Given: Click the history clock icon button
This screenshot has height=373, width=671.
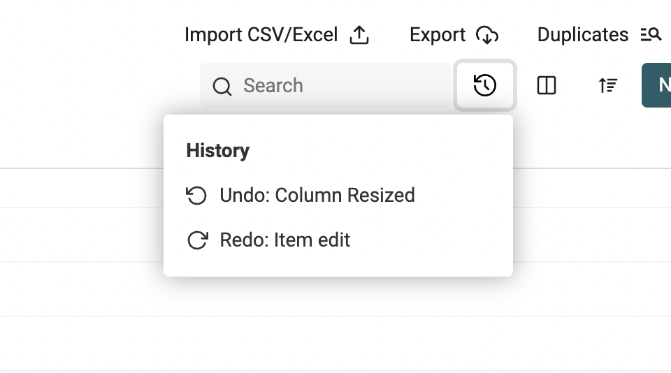Looking at the screenshot, I should point(485,85).
